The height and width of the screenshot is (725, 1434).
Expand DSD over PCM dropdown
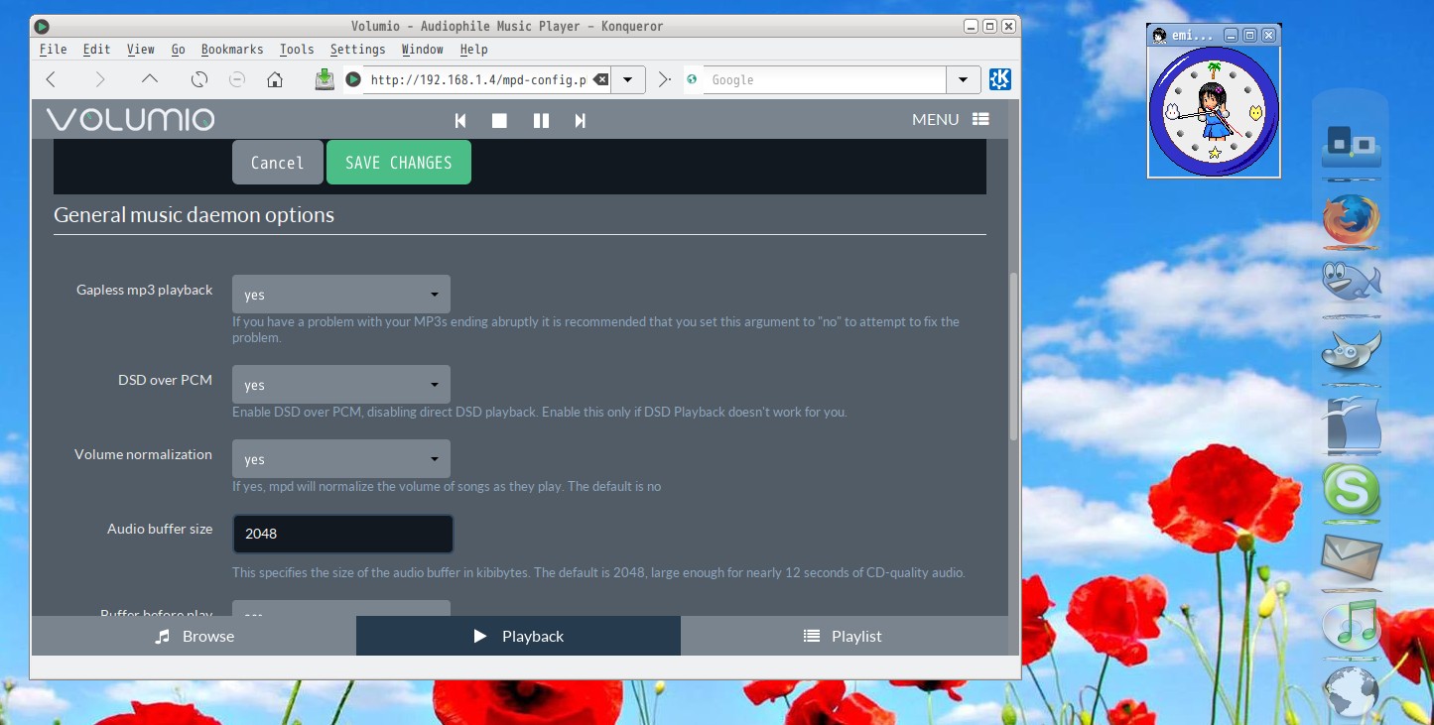pos(340,385)
